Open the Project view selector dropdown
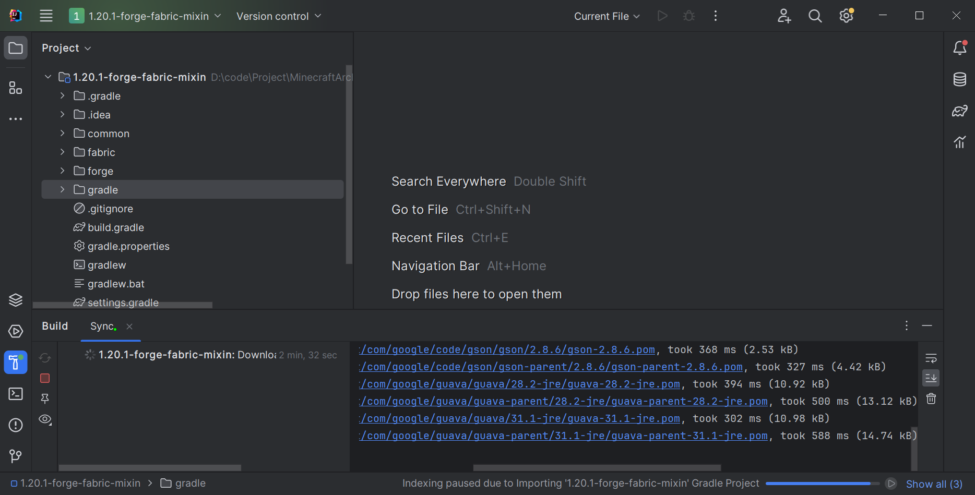Screen dimensions: 975x495 tap(66, 48)
